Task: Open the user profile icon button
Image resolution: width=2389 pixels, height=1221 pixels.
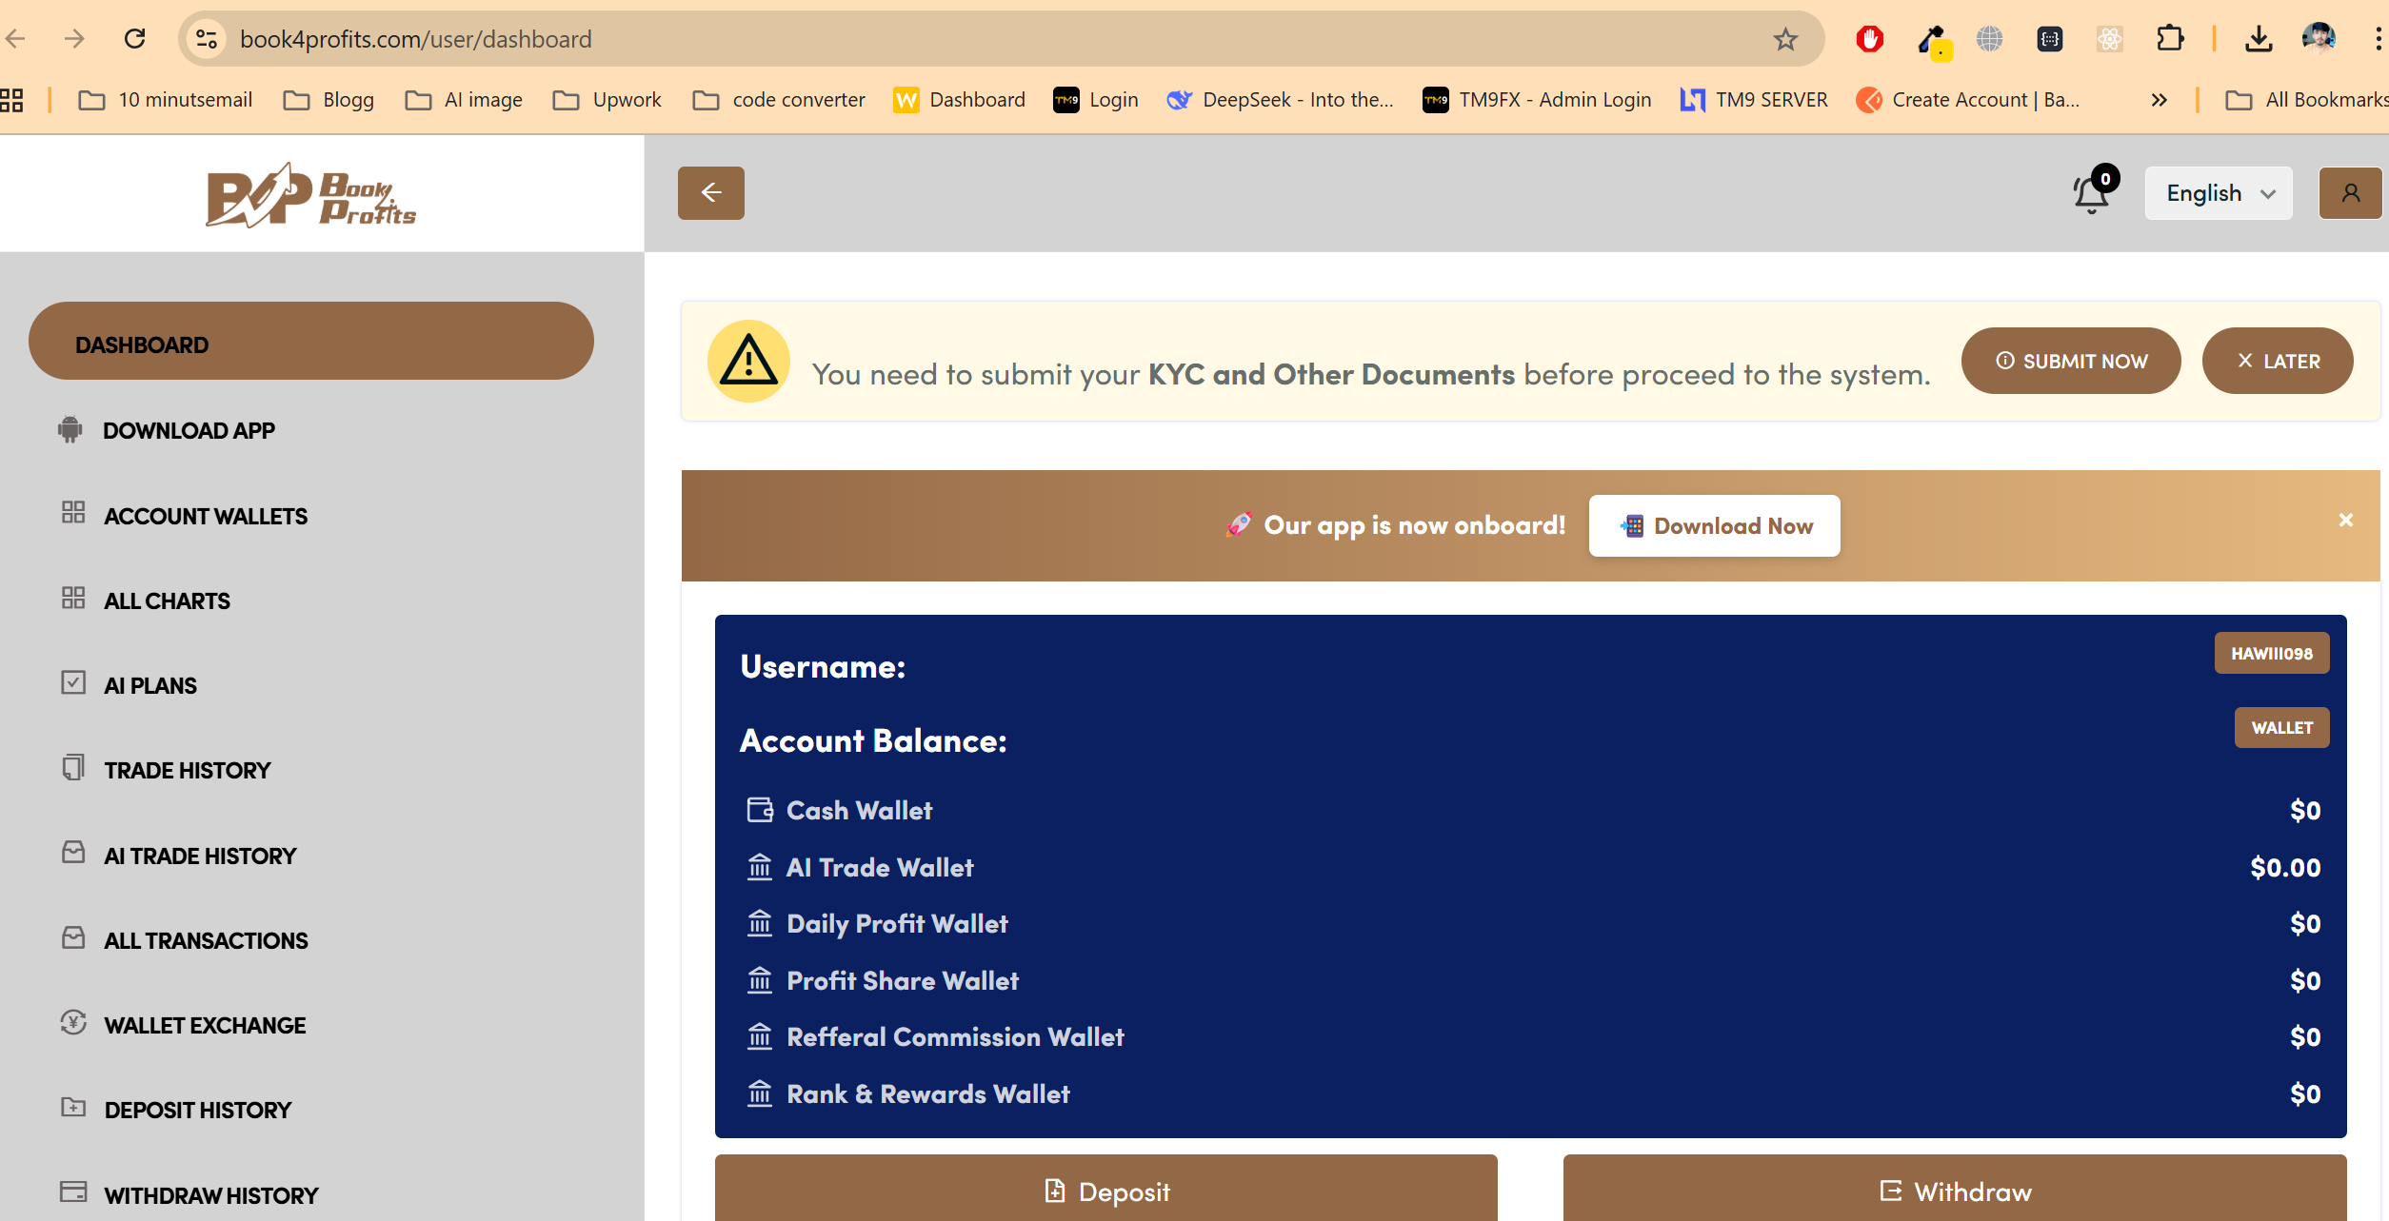Action: tap(2350, 193)
